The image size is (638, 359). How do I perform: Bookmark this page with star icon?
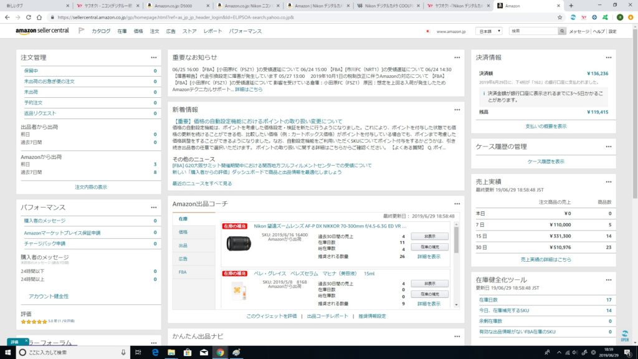click(560, 17)
